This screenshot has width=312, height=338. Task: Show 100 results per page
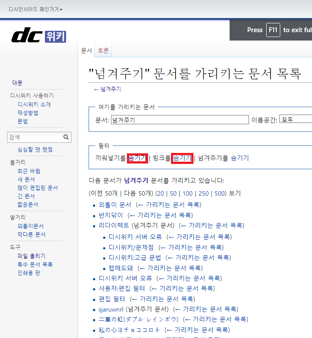click(x=188, y=193)
